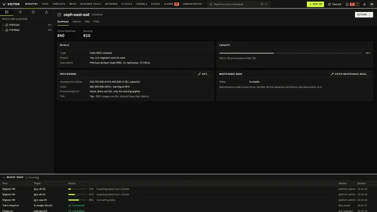Click the red Alarms count badge in nav
377x212 pixels.
[176, 4]
